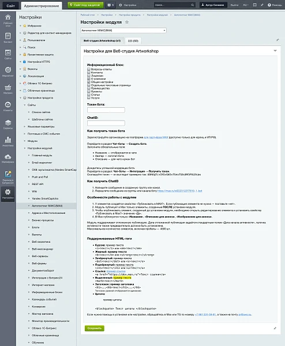Click the Токен бота input field
Viewport: 285px width, 346px height.
coord(106,110)
